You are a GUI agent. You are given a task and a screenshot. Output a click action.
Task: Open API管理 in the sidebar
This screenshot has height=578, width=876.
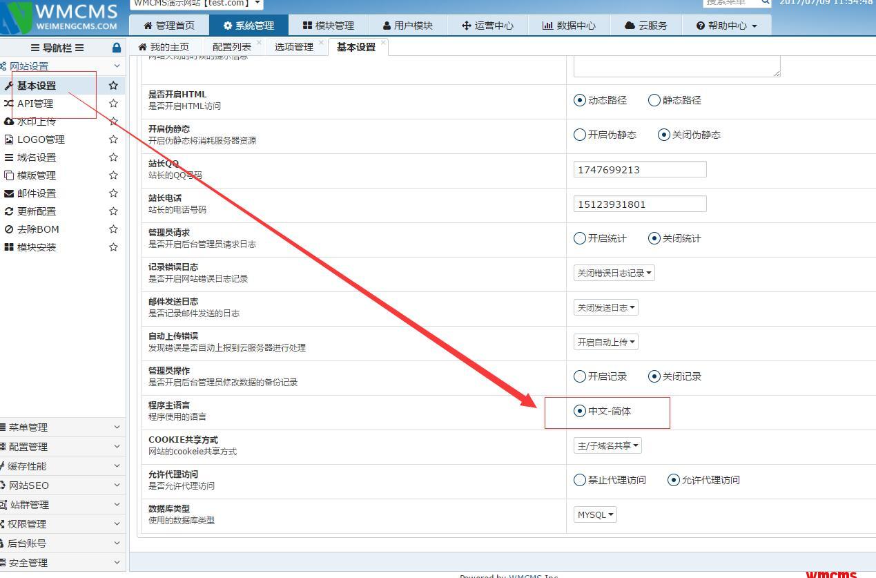[x=35, y=104]
